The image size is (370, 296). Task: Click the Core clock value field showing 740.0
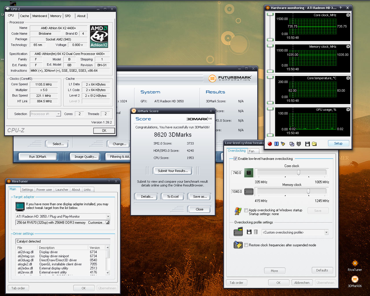click(237, 173)
